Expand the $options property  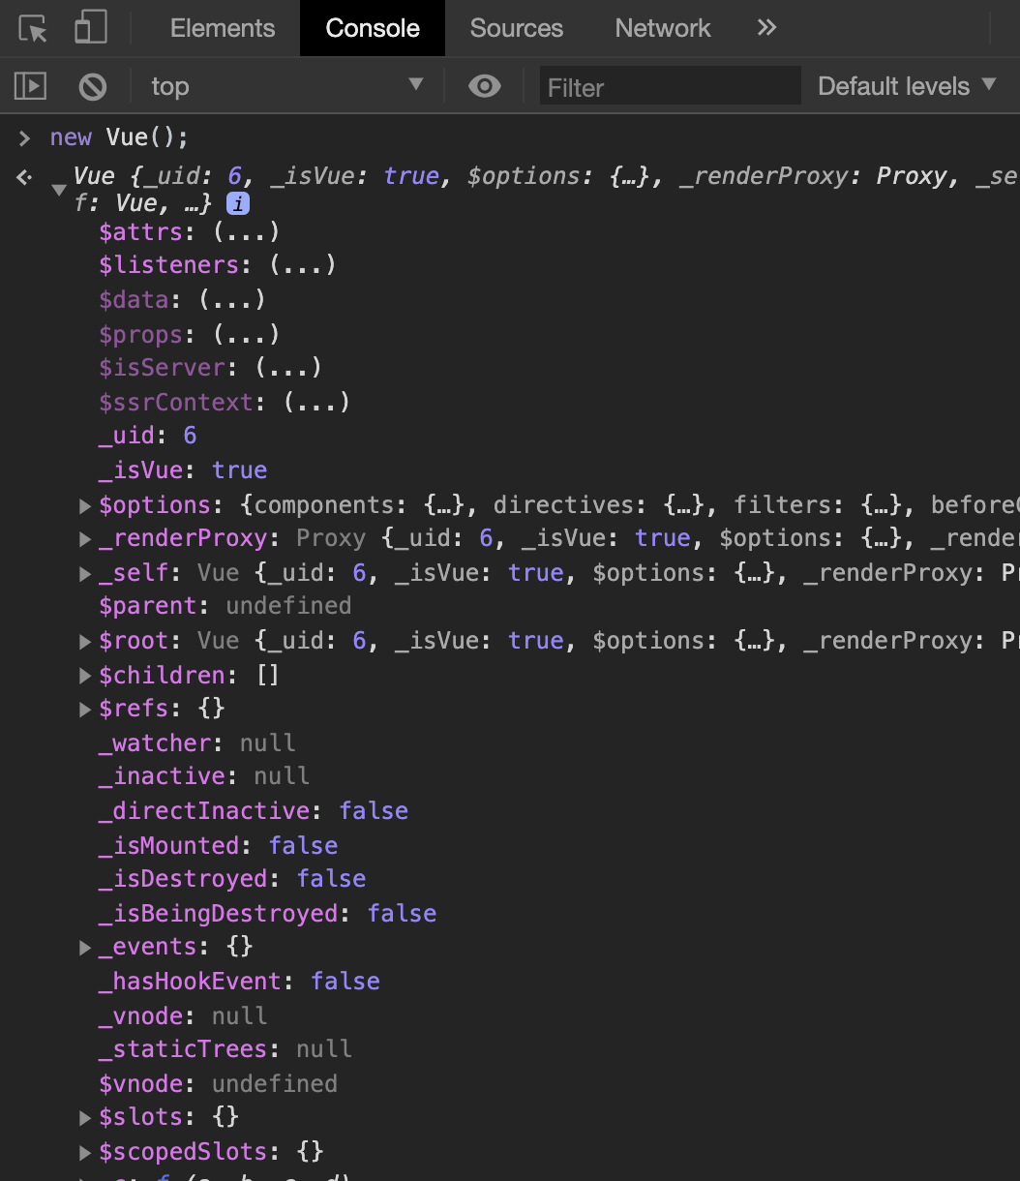coord(85,504)
